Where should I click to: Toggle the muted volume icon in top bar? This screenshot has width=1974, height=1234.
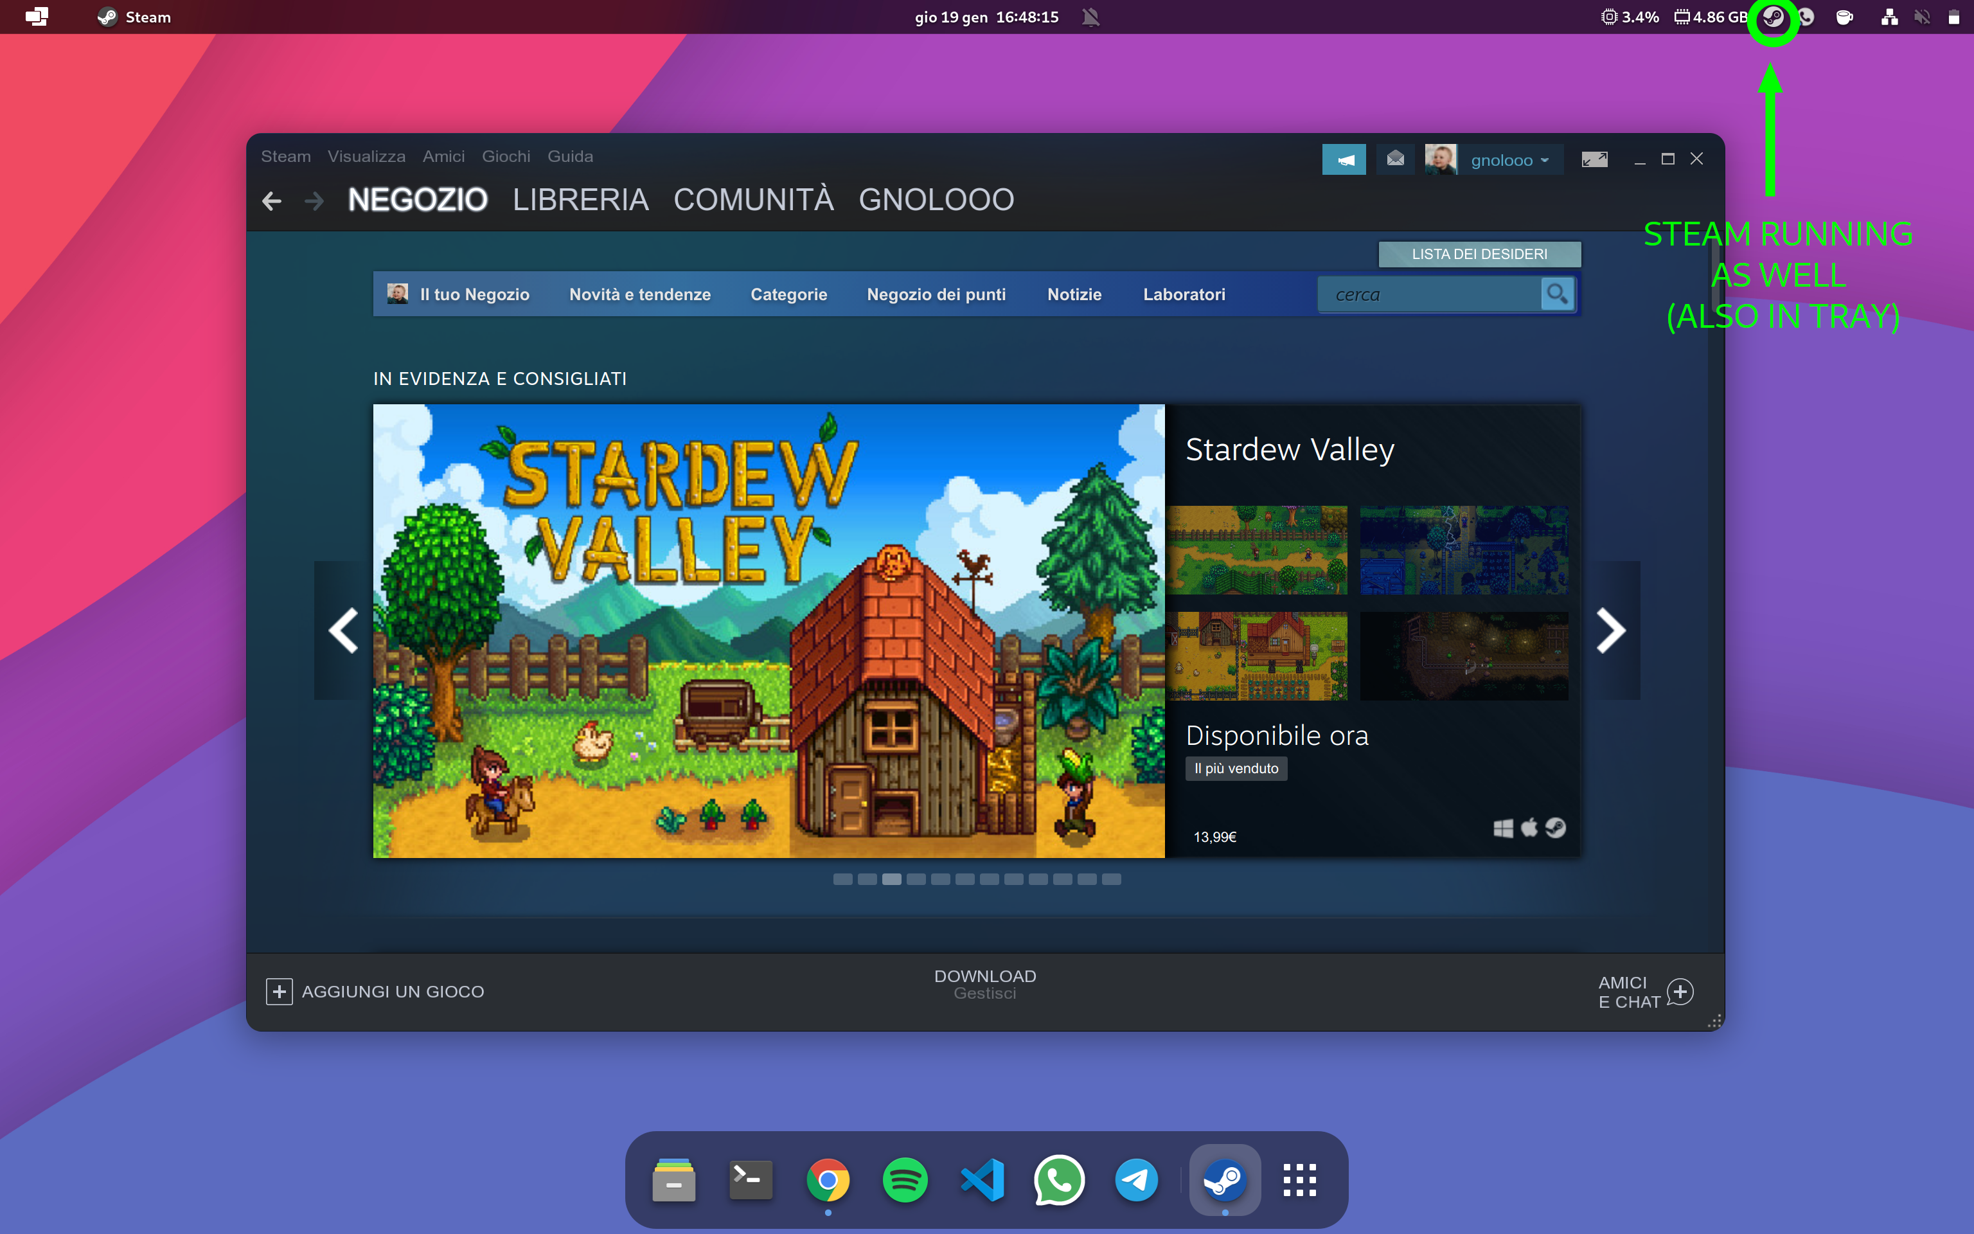point(1923,17)
